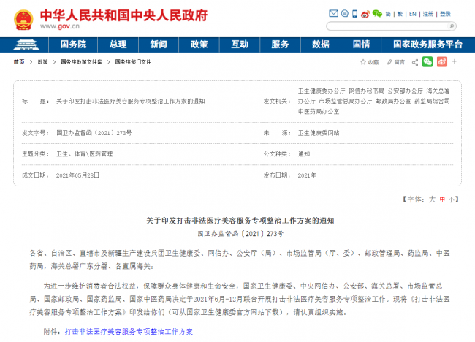475x342 pixels.
Task: Click the WeChat icon in top header
Action: 377,14
